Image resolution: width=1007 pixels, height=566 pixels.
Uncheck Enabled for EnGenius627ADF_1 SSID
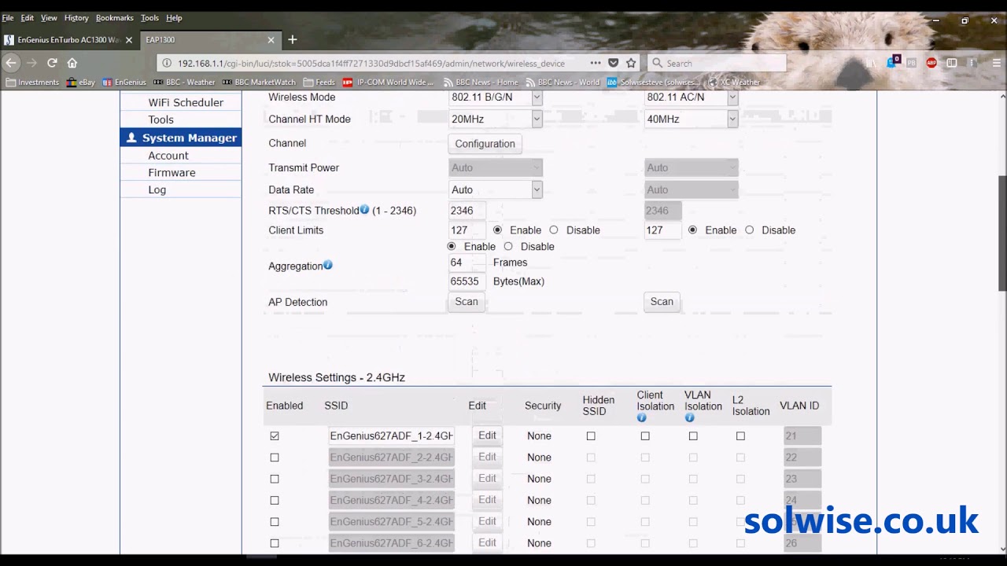(275, 436)
